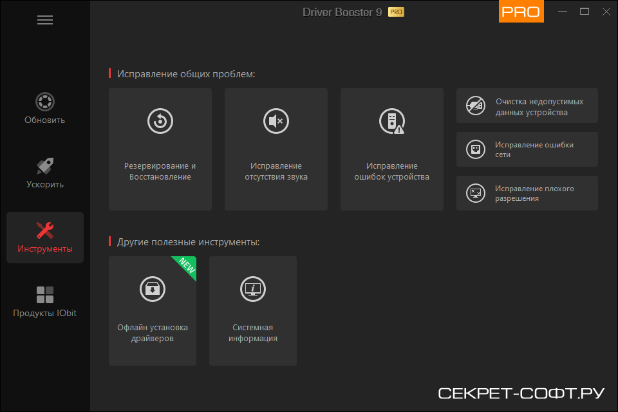
Task: Click the backup restore circular arrow icon
Action: 160,120
